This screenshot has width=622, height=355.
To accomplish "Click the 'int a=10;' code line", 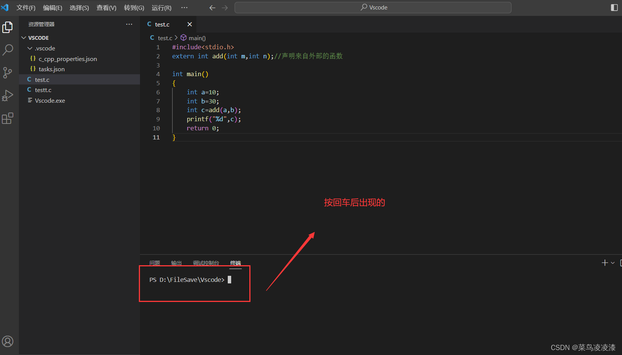I will (203, 92).
